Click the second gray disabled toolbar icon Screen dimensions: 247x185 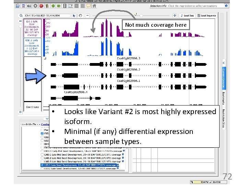[x=82, y=6]
